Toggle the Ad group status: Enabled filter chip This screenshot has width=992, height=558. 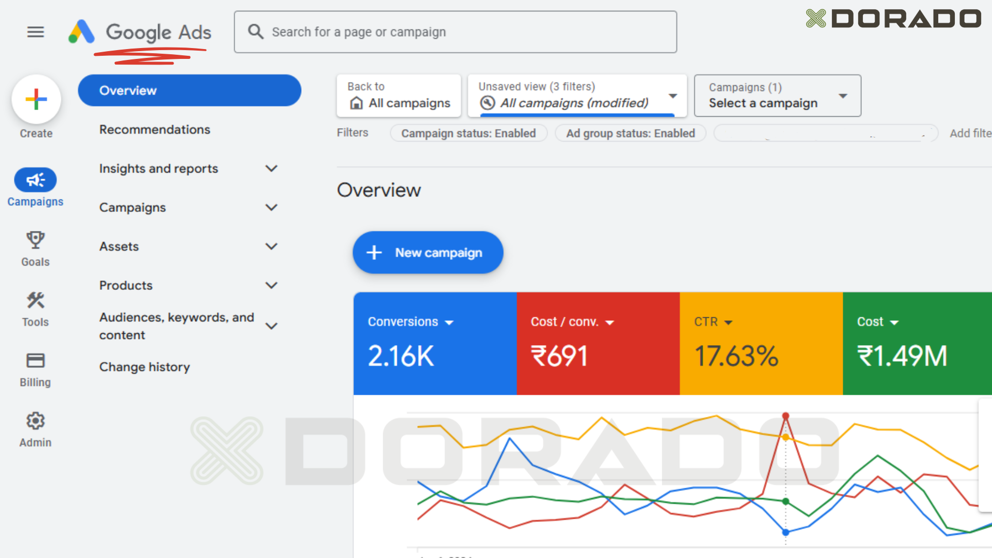(630, 133)
